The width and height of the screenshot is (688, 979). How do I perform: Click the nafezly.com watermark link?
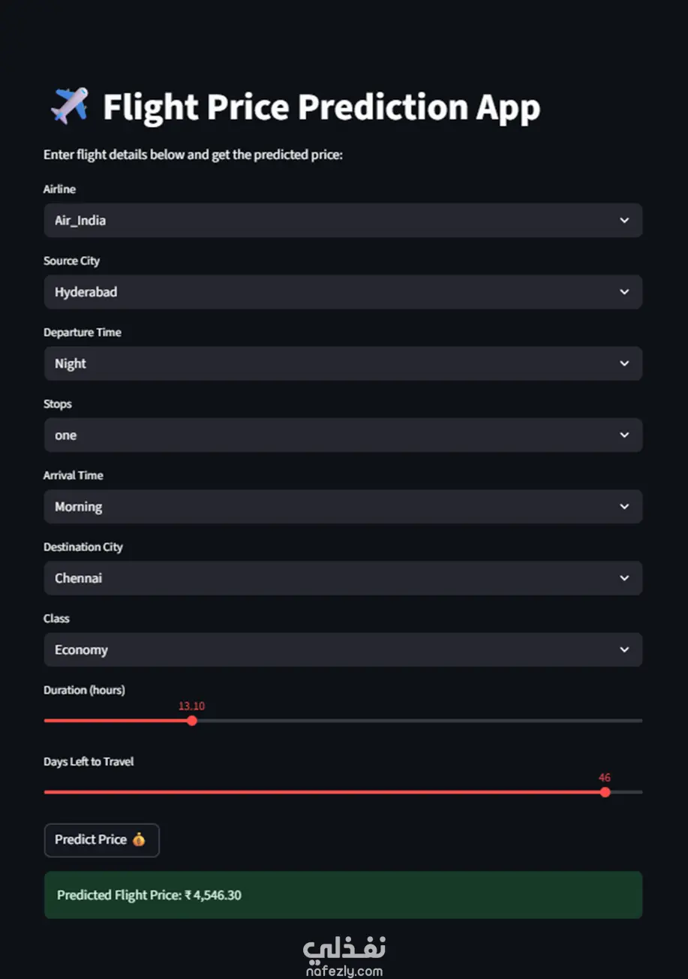[x=344, y=971]
